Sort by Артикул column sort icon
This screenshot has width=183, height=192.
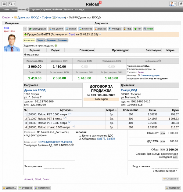(72, 110)
